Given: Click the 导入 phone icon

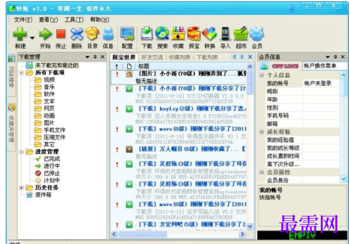Looking at the screenshot, I should [x=225, y=34].
